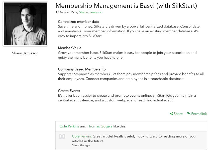
Task: Click the chain-link icon beside Permalink
Action: coord(189,114)
